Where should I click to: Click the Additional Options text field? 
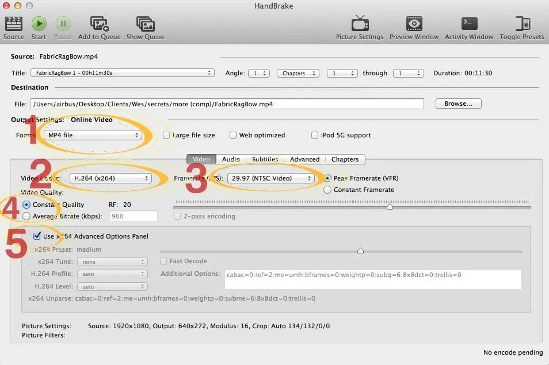373,279
